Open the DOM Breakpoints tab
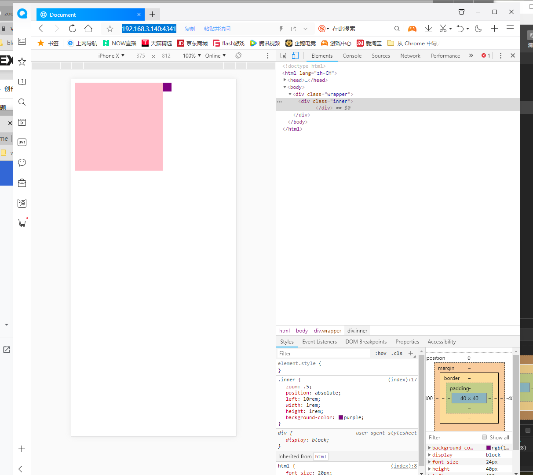Viewport: 533px width, 475px height. tap(366, 342)
